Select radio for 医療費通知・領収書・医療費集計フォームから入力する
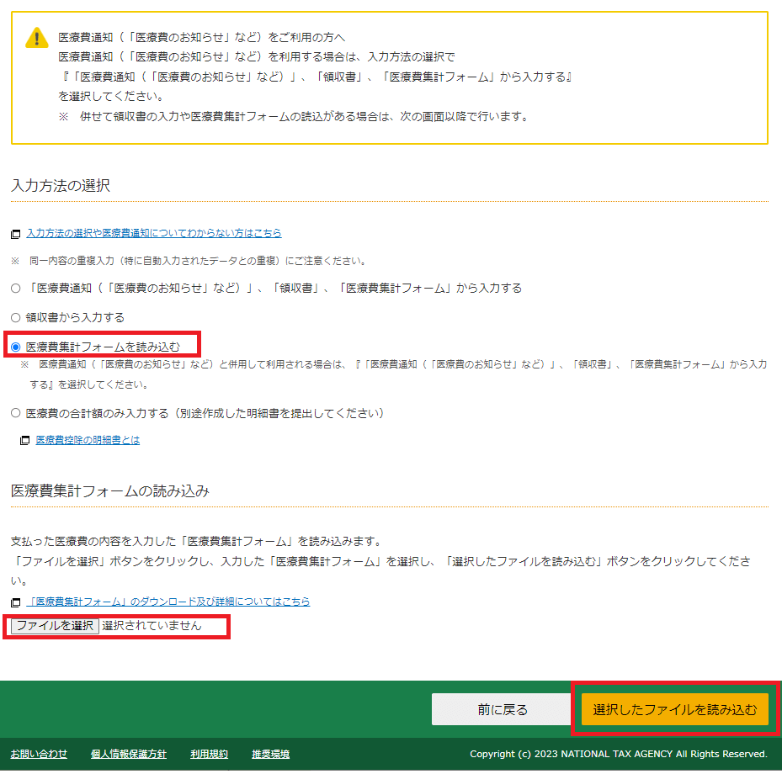This screenshot has width=782, height=774. (15, 288)
